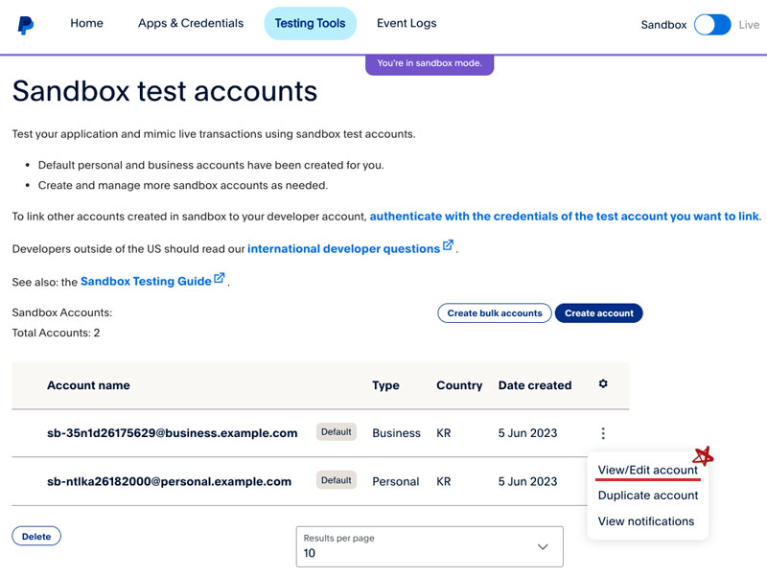
Task: Click the Default badge on the business account
Action: click(337, 431)
